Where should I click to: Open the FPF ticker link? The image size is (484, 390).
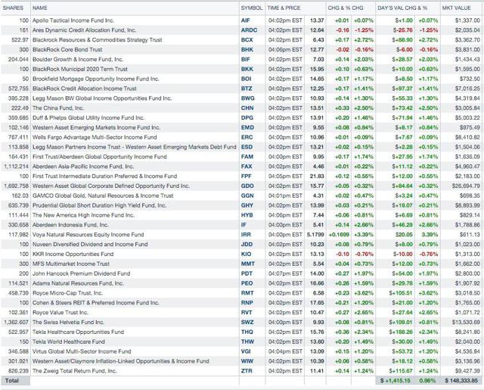tap(246, 176)
